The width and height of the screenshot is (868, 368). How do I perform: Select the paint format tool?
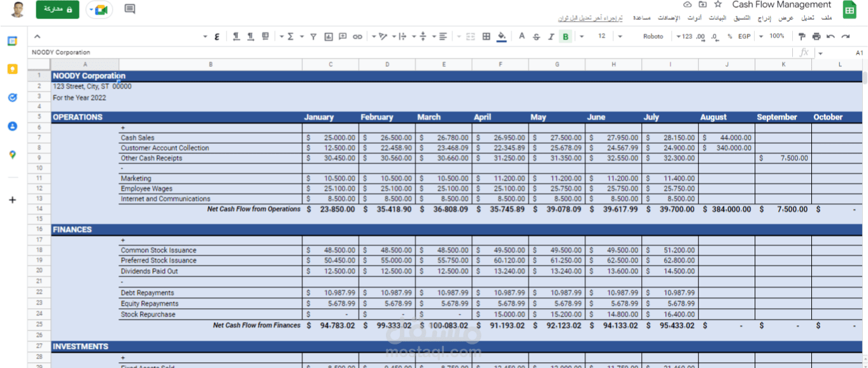point(801,36)
